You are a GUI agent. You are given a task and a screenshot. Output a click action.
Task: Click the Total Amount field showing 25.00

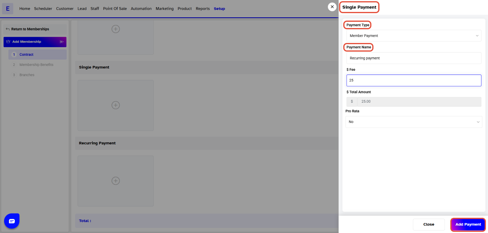pyautogui.click(x=419, y=101)
